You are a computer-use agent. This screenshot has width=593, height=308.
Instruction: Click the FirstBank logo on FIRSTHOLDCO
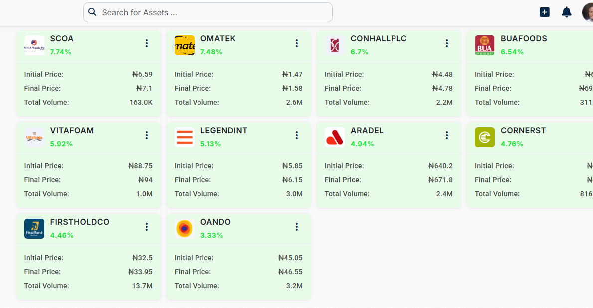[x=34, y=229]
